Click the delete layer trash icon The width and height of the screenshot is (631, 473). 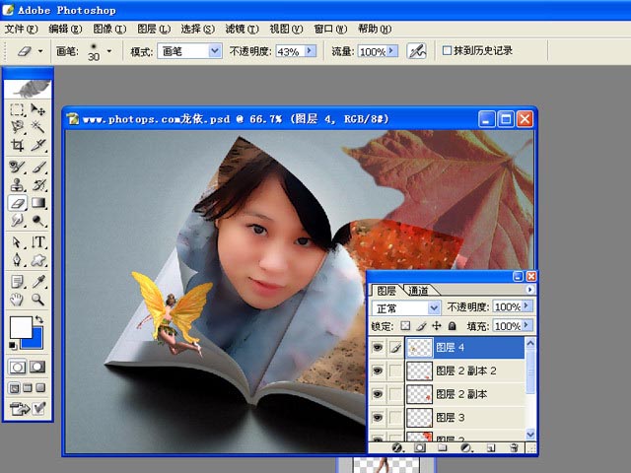[x=516, y=447]
